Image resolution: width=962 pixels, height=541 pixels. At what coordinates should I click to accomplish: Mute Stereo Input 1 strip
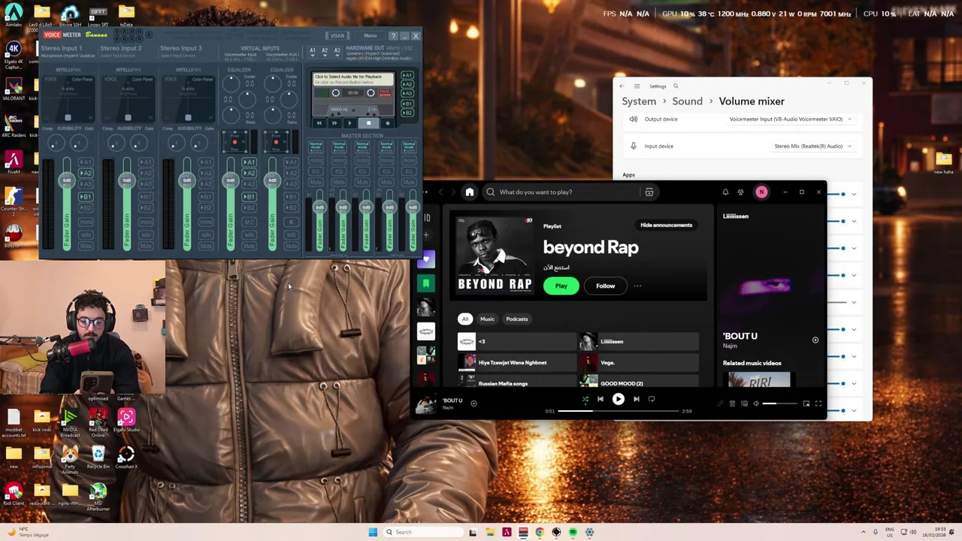tap(86, 246)
